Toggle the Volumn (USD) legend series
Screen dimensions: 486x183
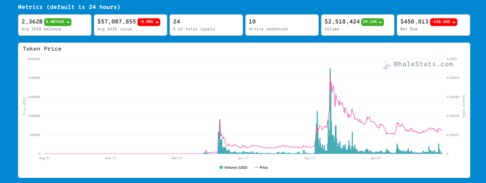[x=233, y=168]
